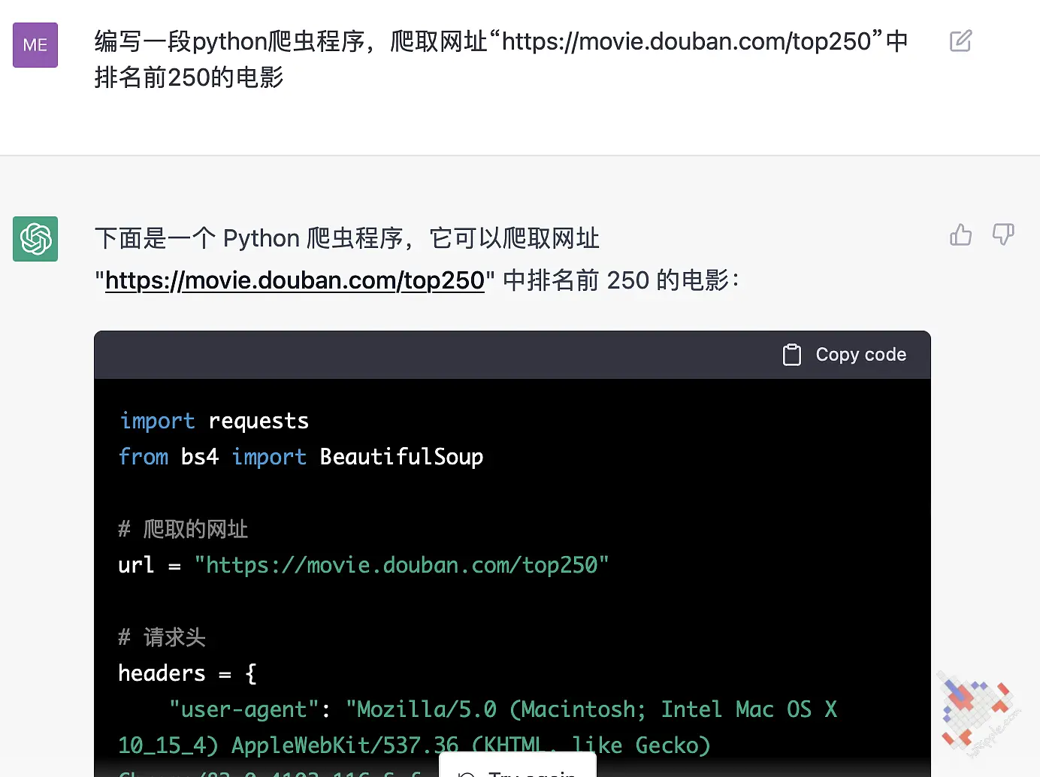This screenshot has width=1040, height=777.
Task: Click the Copy code button
Action: point(845,355)
